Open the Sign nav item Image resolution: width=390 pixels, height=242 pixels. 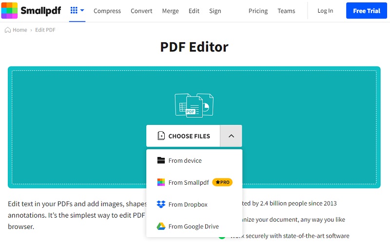[215, 11]
